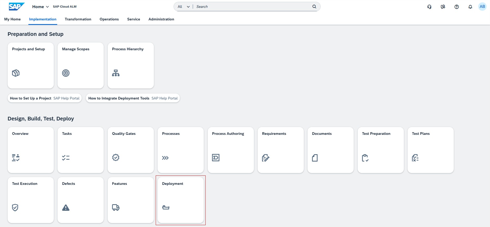Click the search magnifier icon

pyautogui.click(x=314, y=7)
